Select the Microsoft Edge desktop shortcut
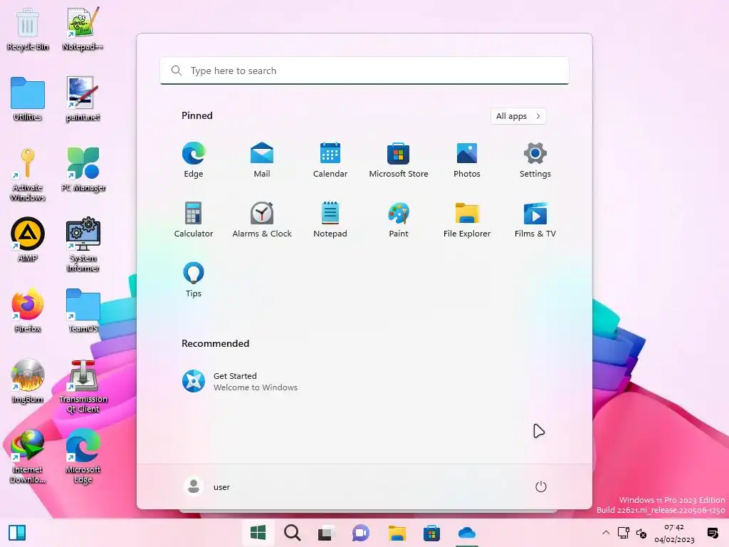 coord(83,457)
